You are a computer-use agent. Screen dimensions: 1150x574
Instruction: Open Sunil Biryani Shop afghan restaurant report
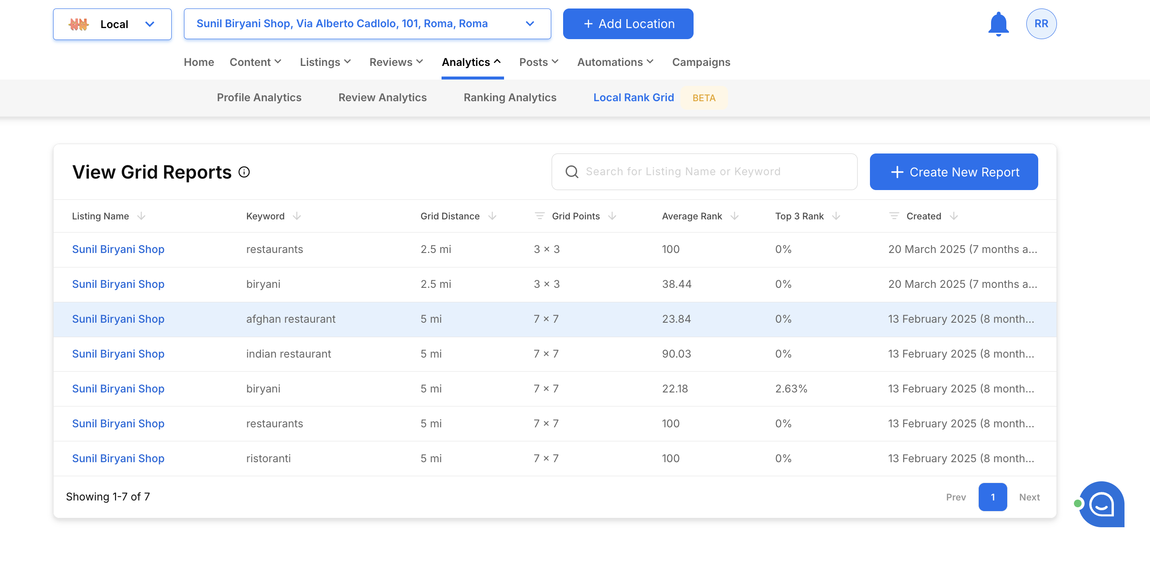coord(118,319)
